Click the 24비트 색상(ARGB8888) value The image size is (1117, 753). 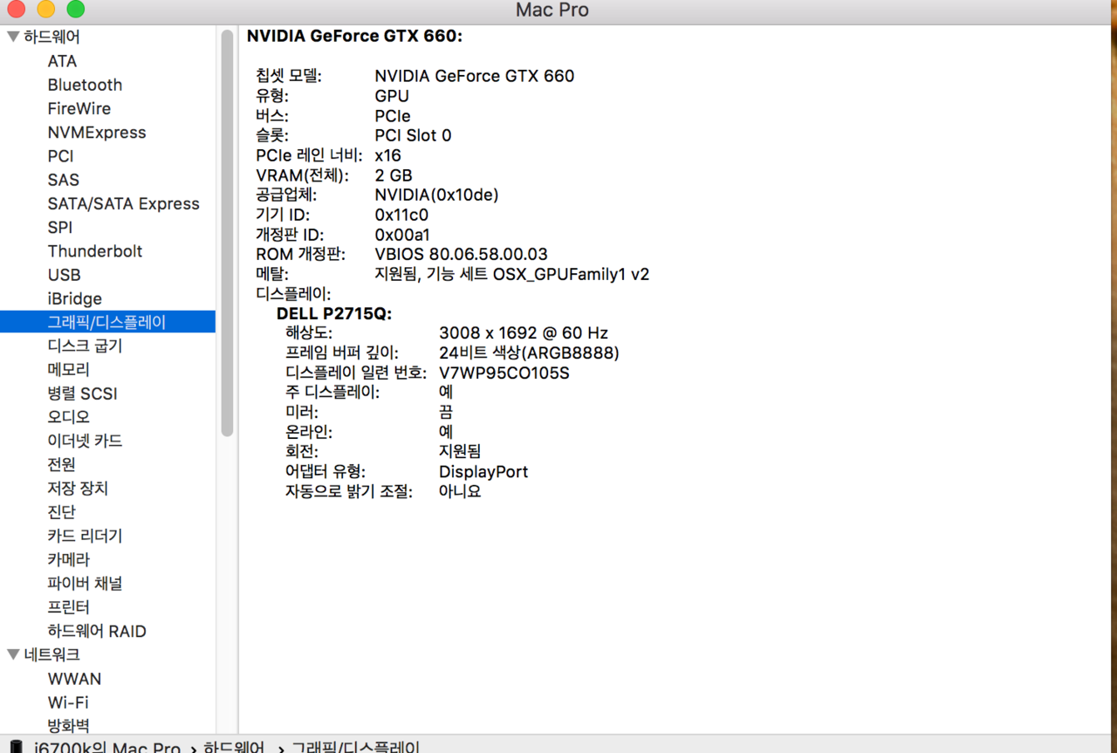(x=529, y=353)
